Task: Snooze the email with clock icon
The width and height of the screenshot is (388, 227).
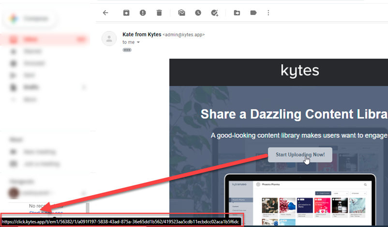Action: click(198, 13)
